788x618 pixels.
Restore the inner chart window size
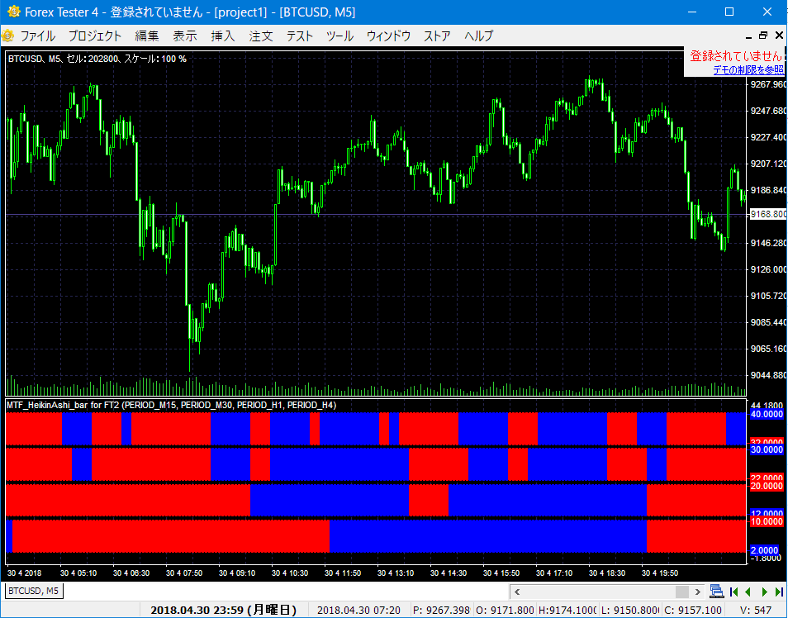tap(763, 36)
